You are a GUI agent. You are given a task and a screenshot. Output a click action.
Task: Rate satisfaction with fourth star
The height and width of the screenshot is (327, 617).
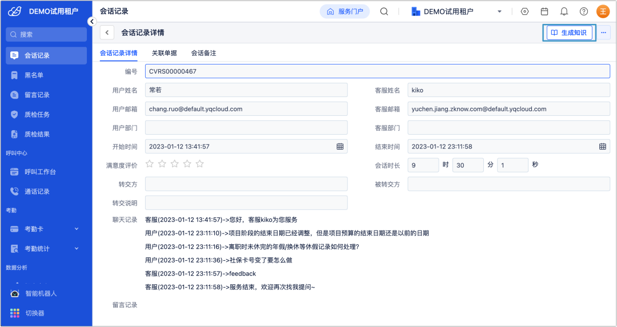(x=187, y=164)
